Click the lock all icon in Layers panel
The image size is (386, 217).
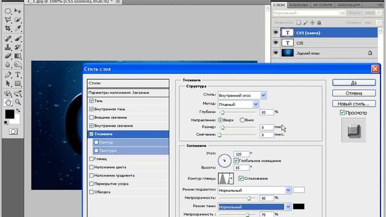319,23
